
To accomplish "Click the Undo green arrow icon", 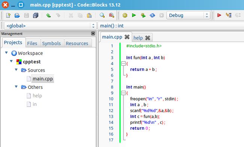I will [x=48, y=15].
